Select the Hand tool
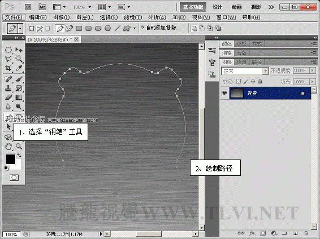The height and width of the screenshot is (239, 320). (8, 146)
